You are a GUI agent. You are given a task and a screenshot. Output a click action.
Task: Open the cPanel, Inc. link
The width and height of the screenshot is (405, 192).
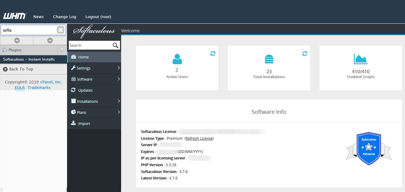[x=51, y=82]
